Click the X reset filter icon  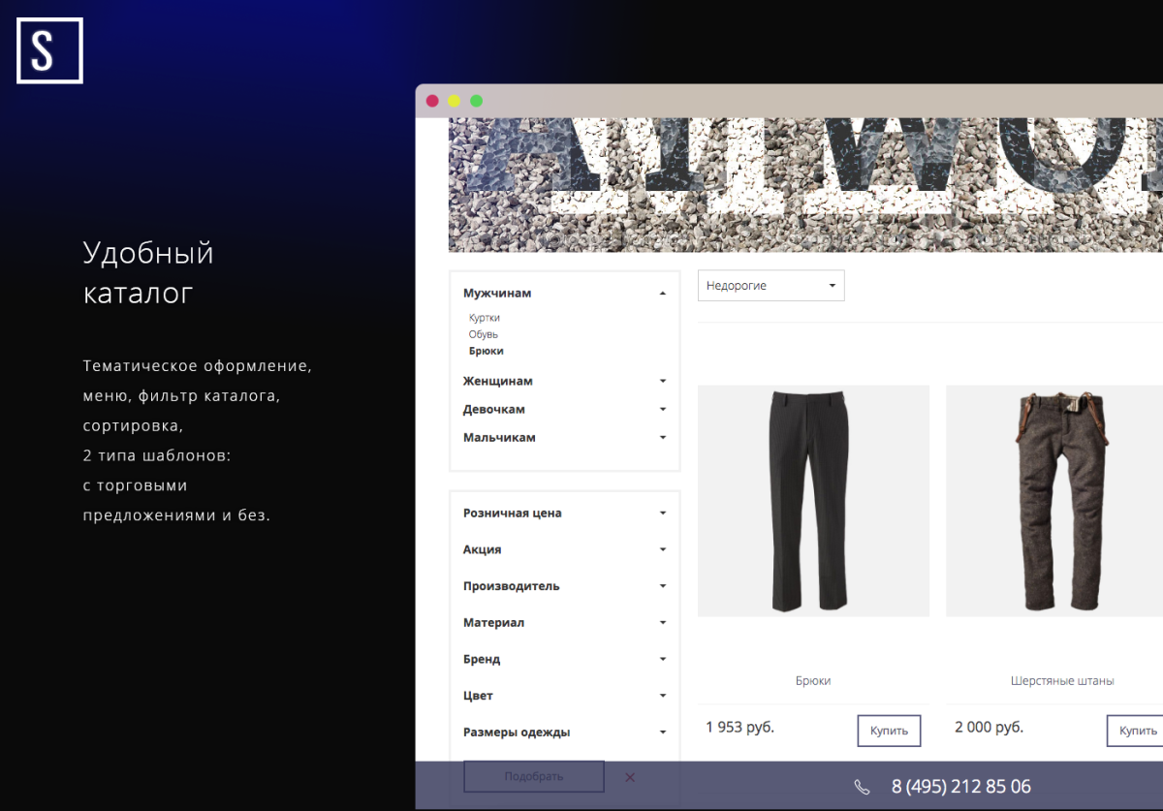pos(630,777)
